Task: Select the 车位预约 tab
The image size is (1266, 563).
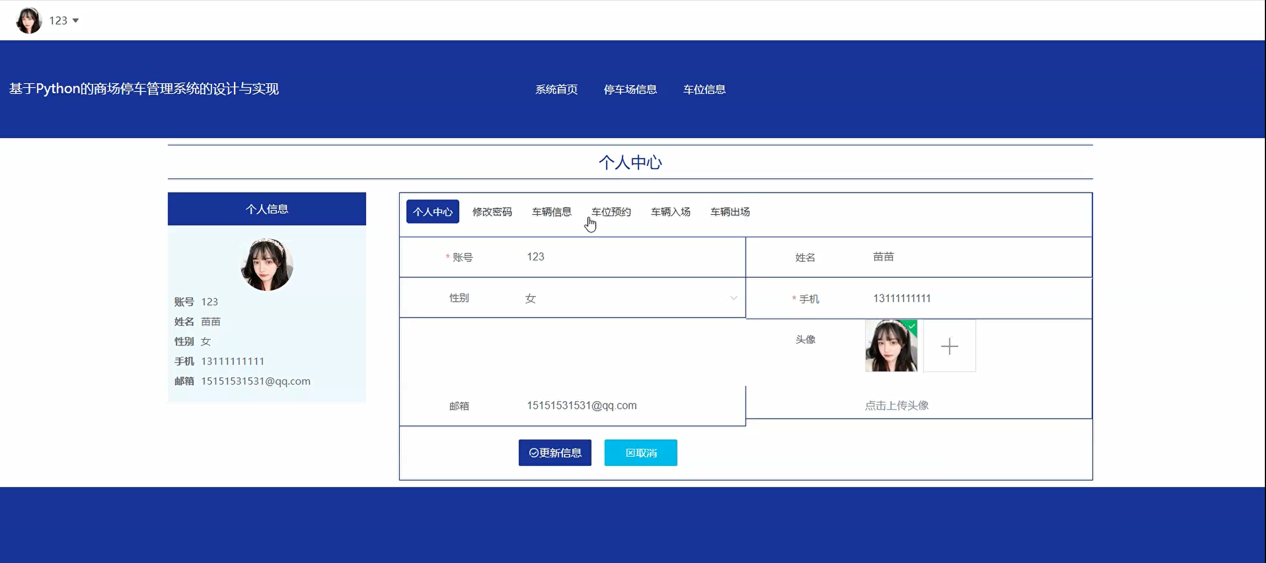Action: point(610,211)
